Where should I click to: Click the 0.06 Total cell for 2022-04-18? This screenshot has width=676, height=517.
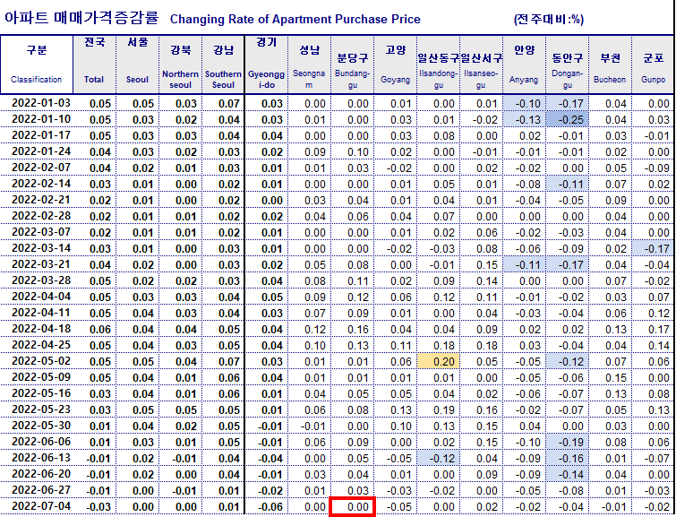point(94,329)
